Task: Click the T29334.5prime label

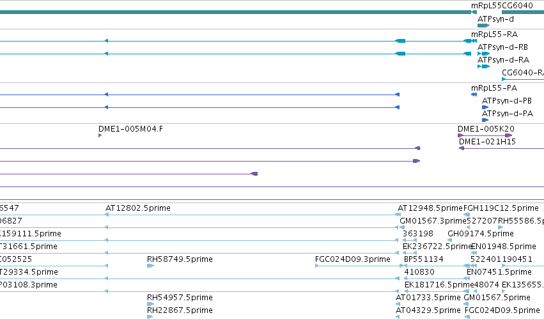Action: (x=29, y=272)
